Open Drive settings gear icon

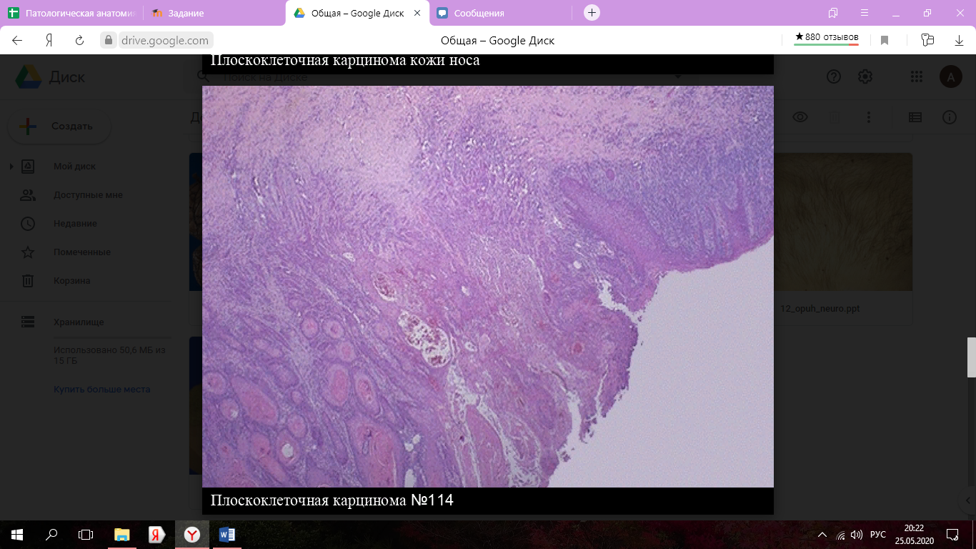865,76
